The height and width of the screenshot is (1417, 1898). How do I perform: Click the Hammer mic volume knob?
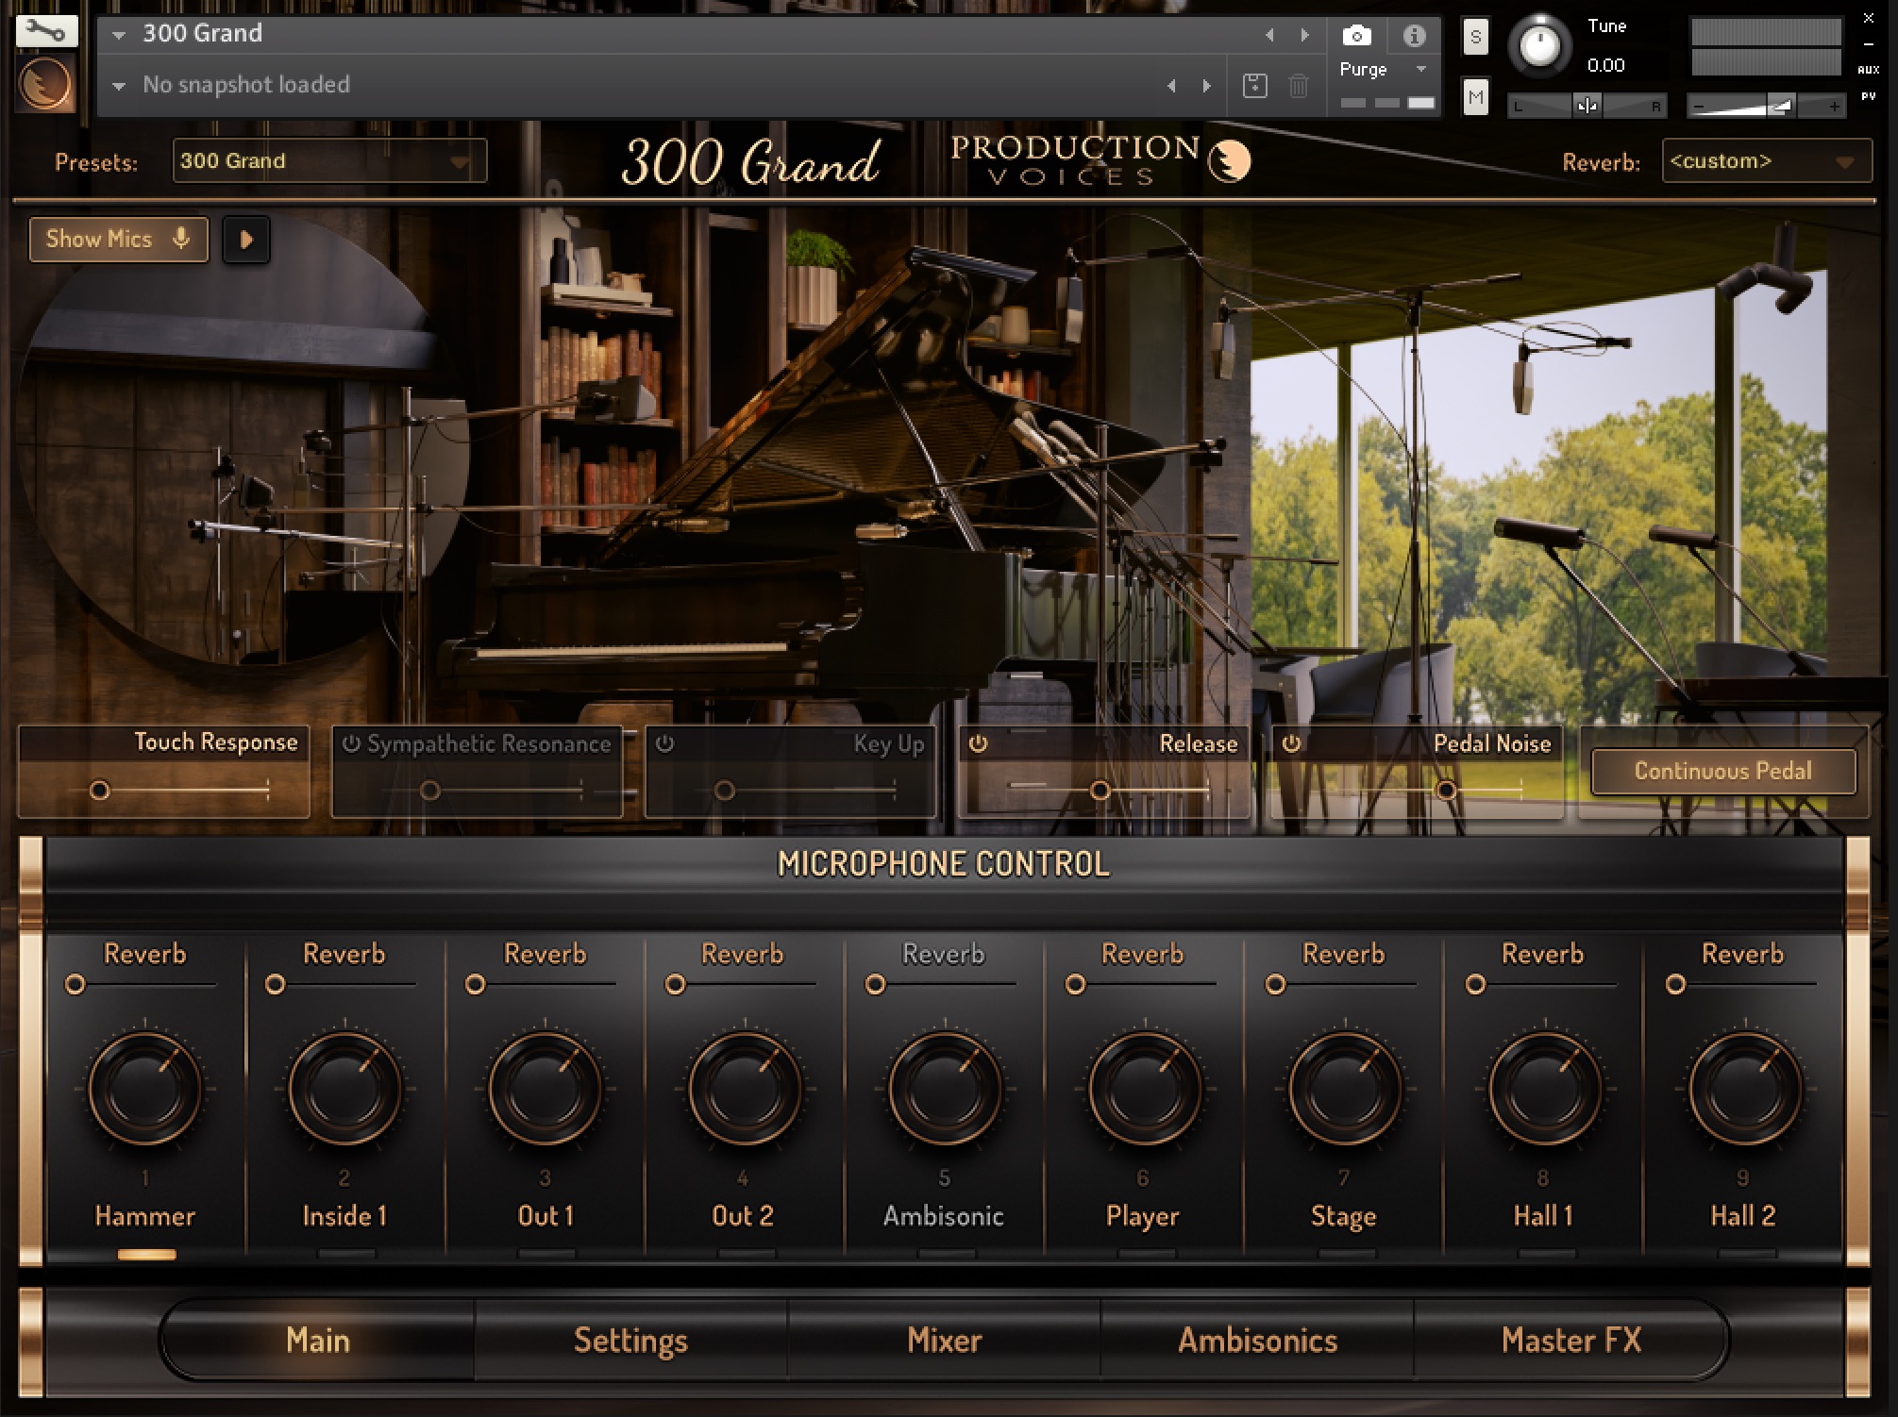(x=144, y=1089)
